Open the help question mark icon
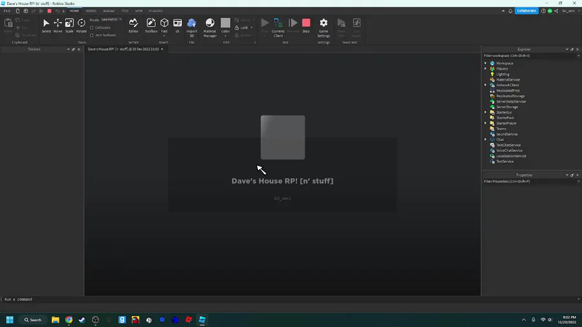582x327 pixels. (x=543, y=11)
